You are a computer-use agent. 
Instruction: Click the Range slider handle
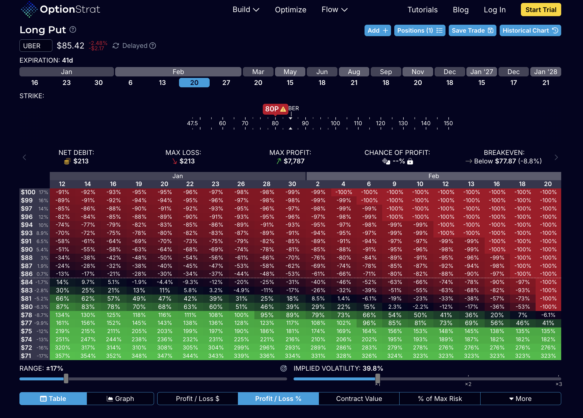coord(66,379)
